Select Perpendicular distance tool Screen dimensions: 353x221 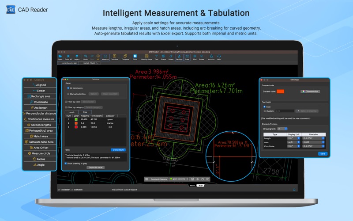39,114
